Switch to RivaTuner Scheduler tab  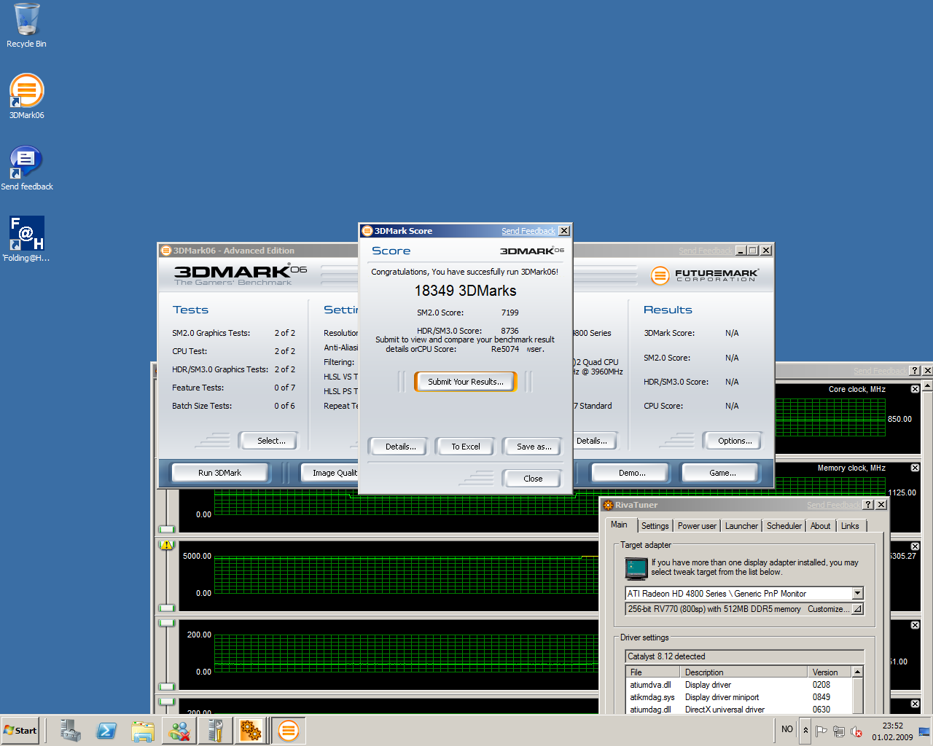coord(784,526)
